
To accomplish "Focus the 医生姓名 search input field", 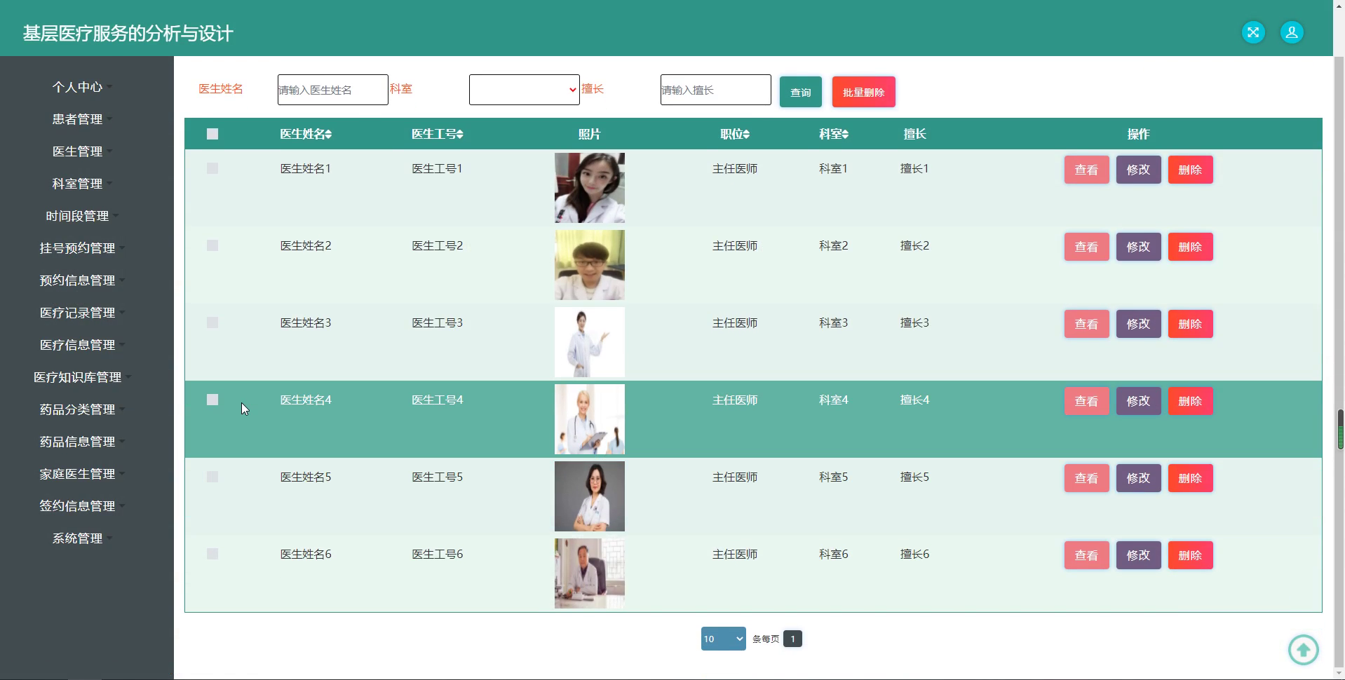I will click(333, 90).
